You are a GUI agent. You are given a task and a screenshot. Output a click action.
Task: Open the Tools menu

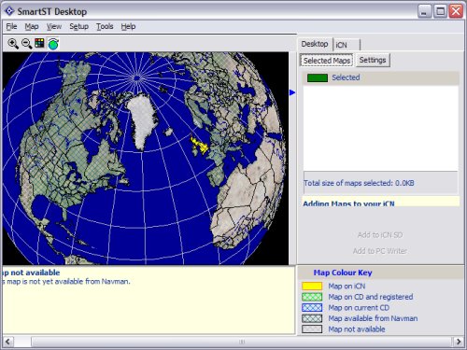(x=105, y=26)
